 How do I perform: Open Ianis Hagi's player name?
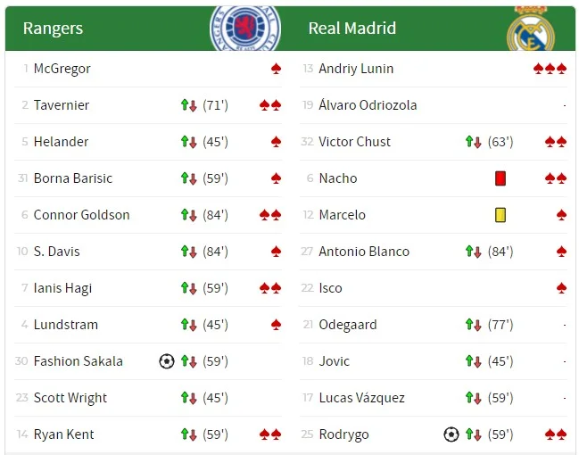pos(62,288)
